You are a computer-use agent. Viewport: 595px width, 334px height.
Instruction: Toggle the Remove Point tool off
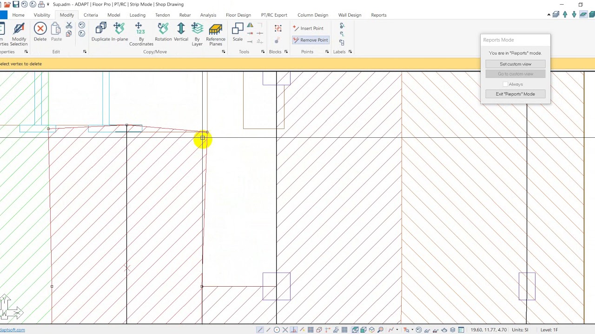[311, 40]
